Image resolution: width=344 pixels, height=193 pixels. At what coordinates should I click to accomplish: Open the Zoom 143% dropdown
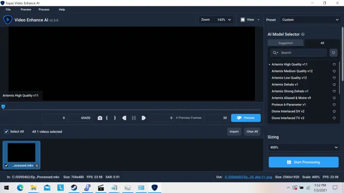215,20
